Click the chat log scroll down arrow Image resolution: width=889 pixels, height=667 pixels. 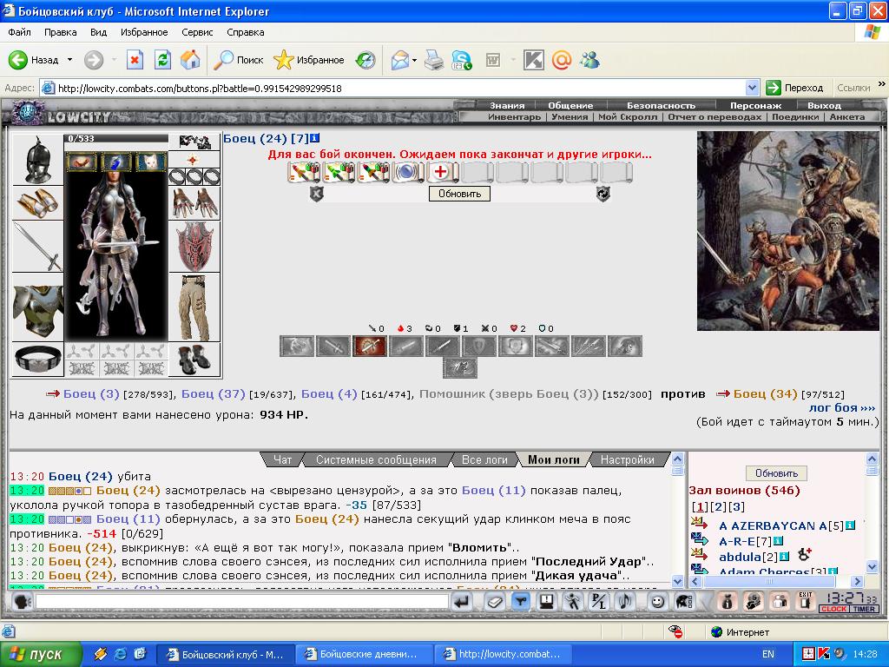(677, 581)
